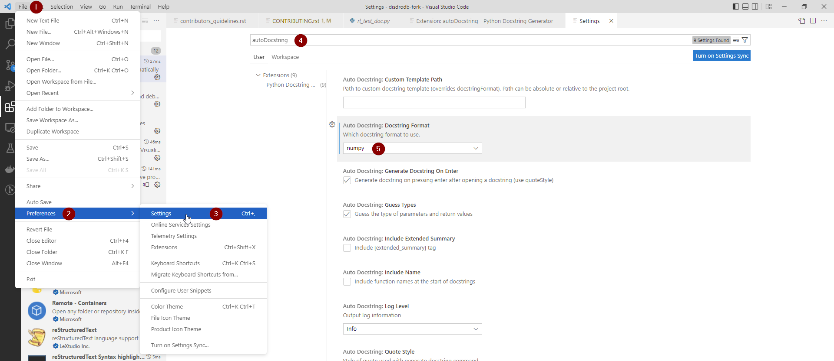The image size is (834, 361).
Task: Choose Keyboard Shortcuts from Preferences submenu
Action: (x=203, y=263)
